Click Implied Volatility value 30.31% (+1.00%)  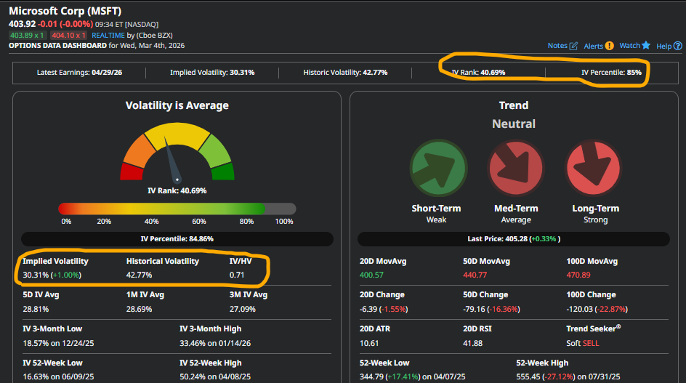pos(52,275)
